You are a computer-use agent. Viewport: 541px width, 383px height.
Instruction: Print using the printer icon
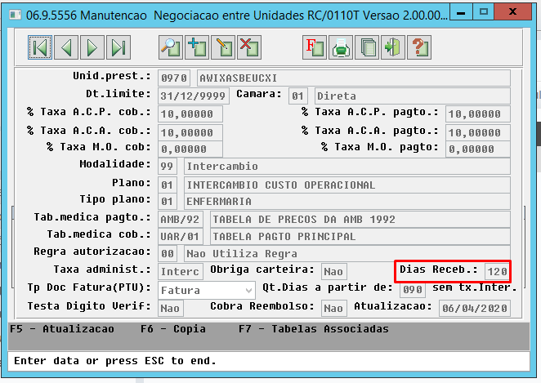coord(341,47)
